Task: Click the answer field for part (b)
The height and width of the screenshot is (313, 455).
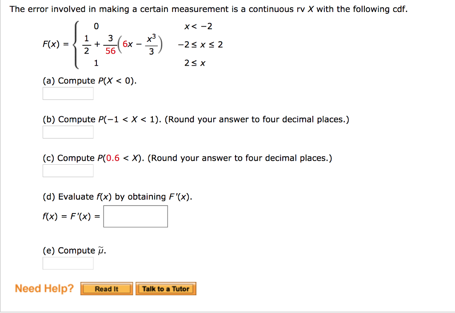Action: click(68, 132)
